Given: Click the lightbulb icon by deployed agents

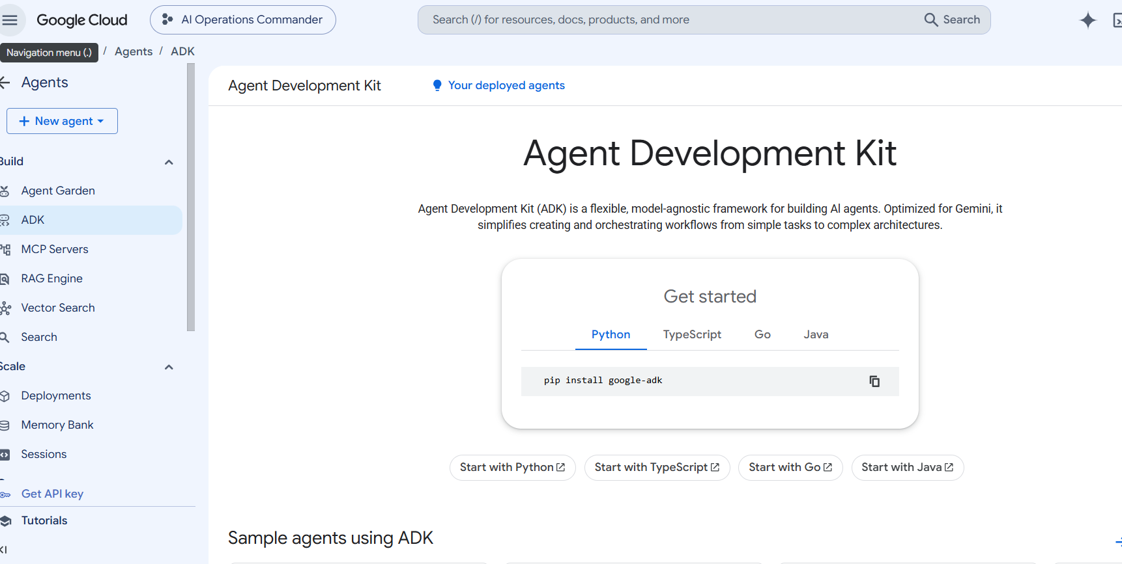Looking at the screenshot, I should (x=437, y=85).
